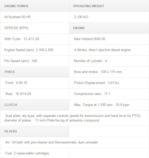Screen dimensions: 149x158
Task: Click the CLUTCH section header
Action: point(35,105)
